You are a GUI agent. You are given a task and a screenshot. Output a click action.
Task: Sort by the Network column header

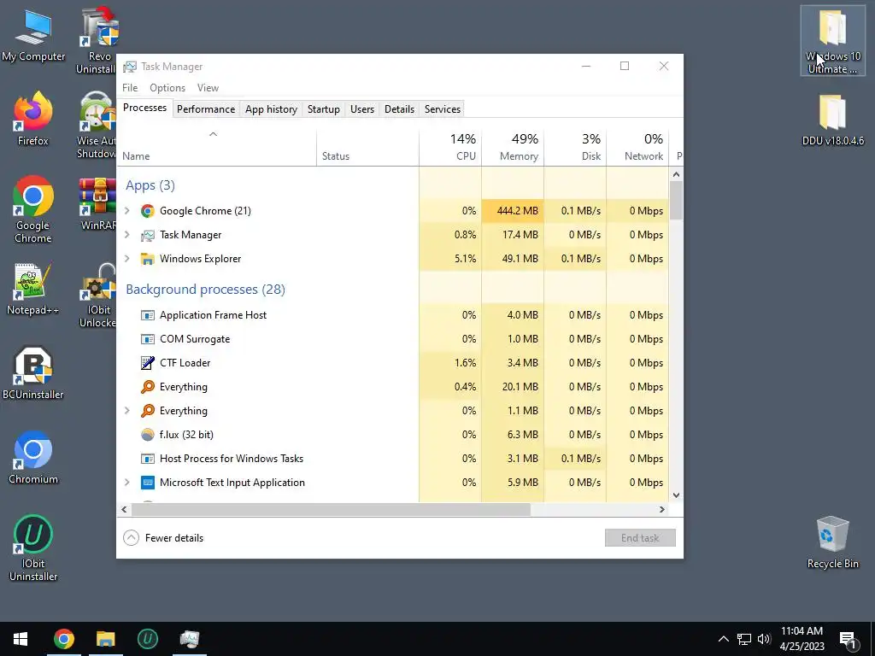coord(637,148)
